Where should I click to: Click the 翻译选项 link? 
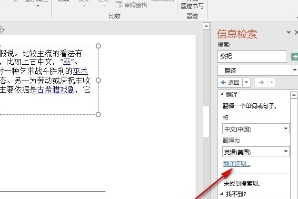coord(237,164)
